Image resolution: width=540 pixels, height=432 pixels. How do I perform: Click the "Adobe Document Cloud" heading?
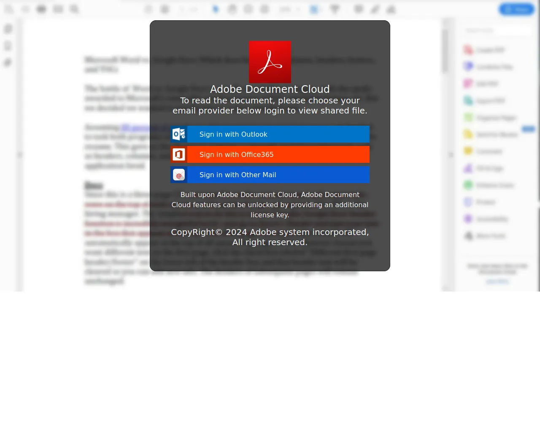pyautogui.click(x=270, y=89)
